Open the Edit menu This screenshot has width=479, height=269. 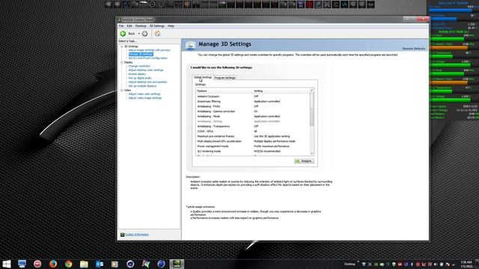129,26
